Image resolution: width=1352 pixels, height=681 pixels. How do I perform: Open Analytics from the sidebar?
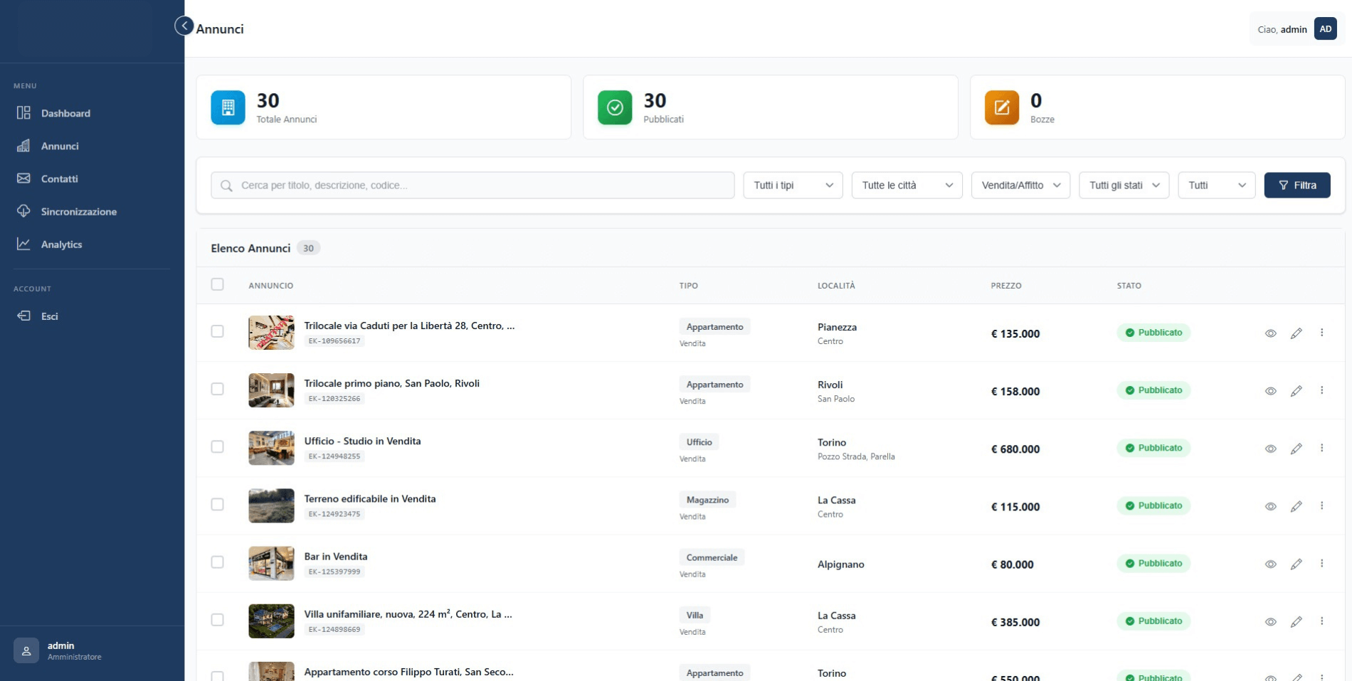(x=61, y=244)
